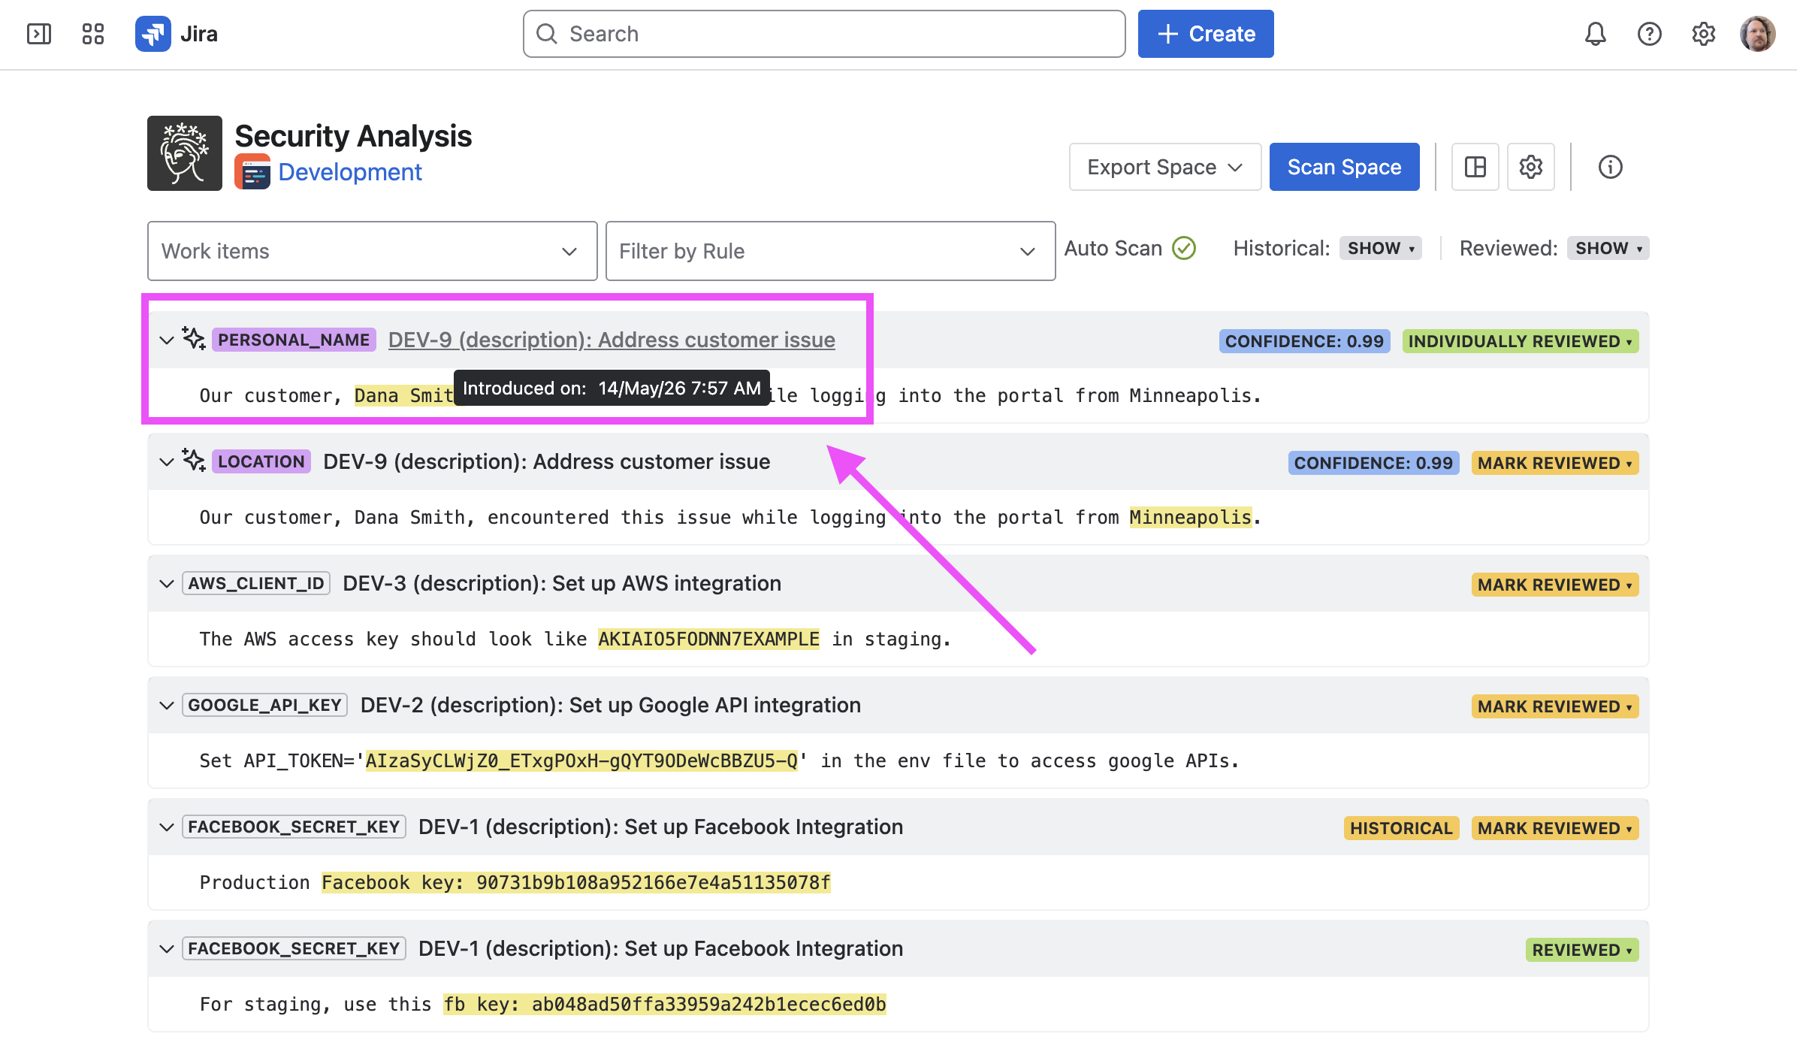Collapse the AWS_CLIENT_ID finding row
Image resolution: width=1797 pixels, height=1043 pixels.
(167, 583)
